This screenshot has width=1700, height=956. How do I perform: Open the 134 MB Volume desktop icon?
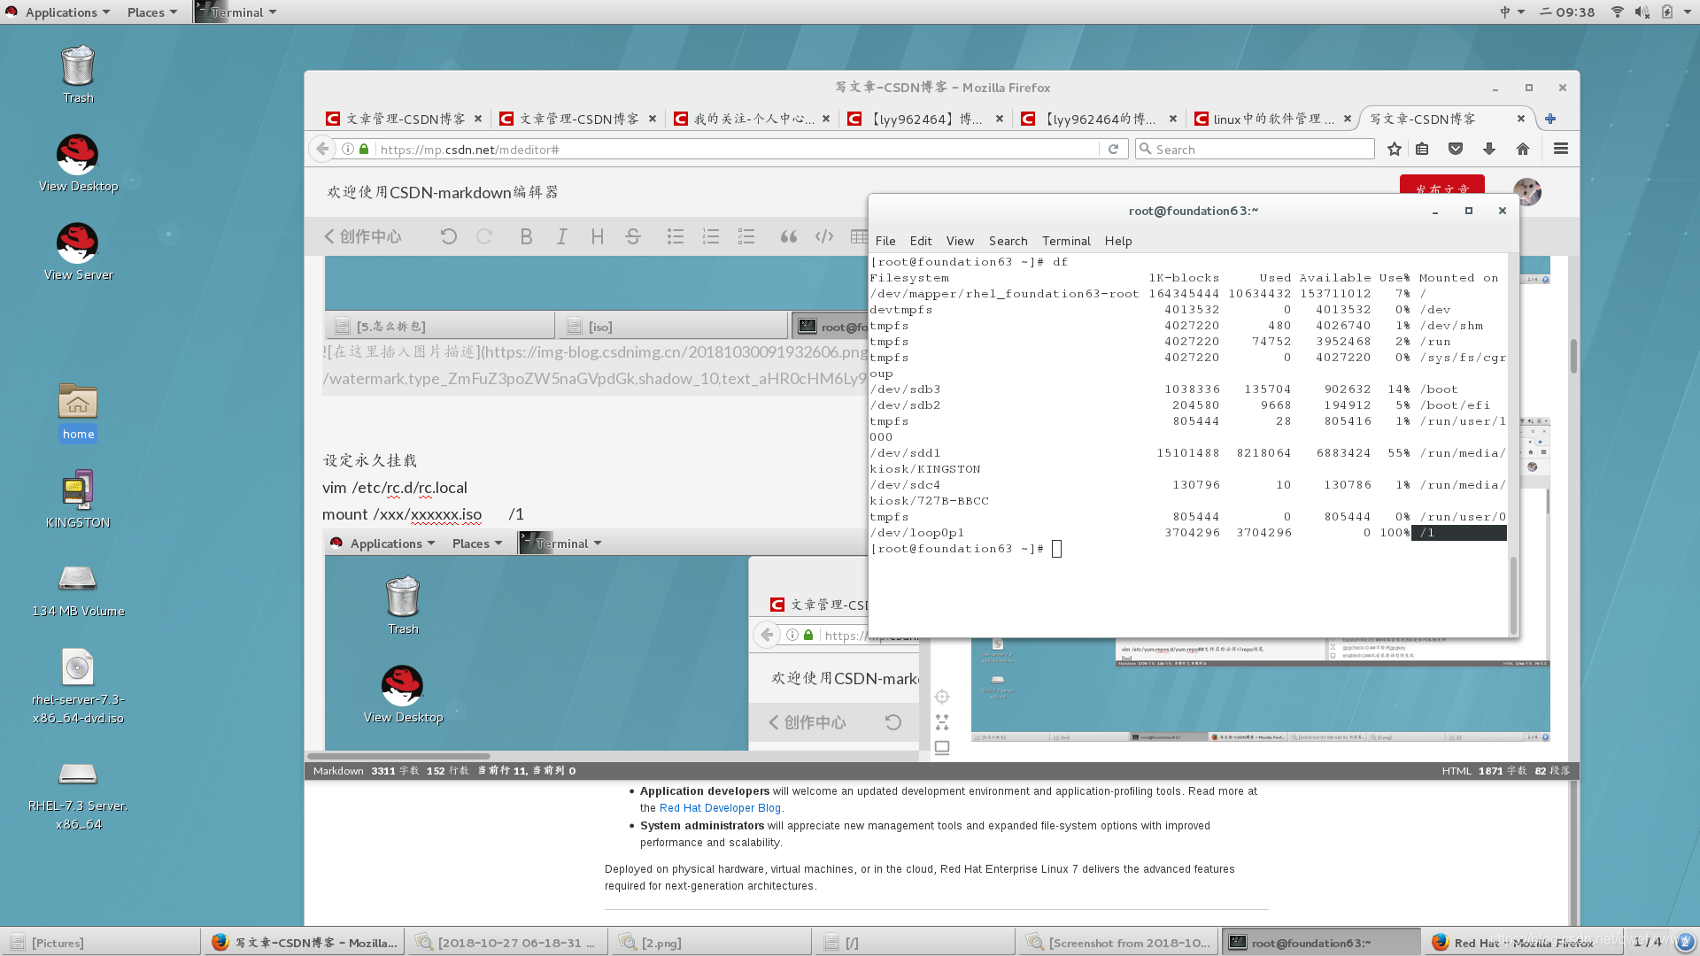click(78, 591)
